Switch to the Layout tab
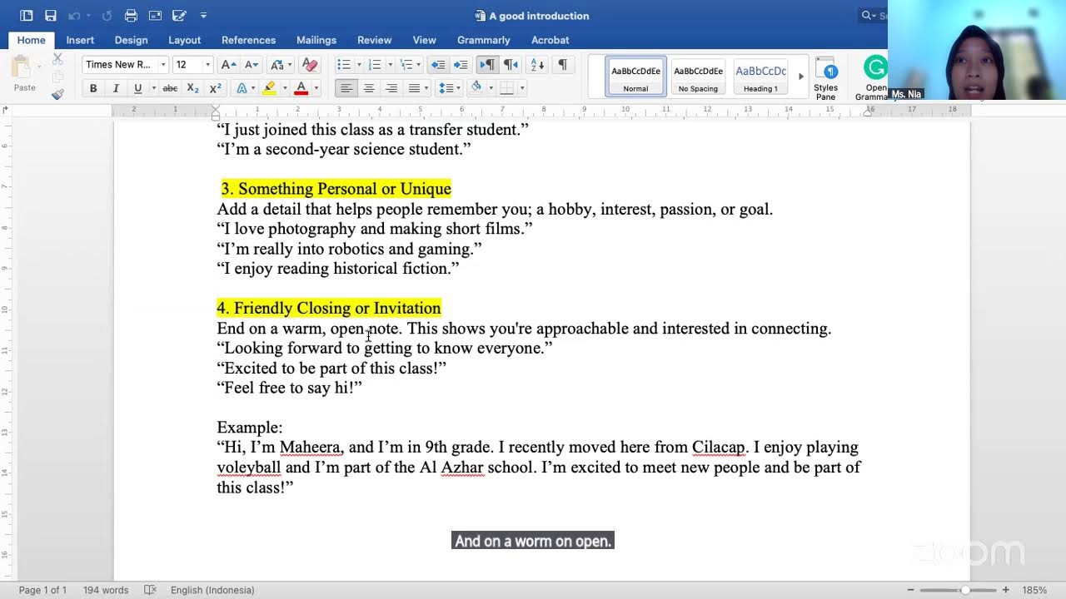Image resolution: width=1066 pixels, height=599 pixels. point(184,40)
